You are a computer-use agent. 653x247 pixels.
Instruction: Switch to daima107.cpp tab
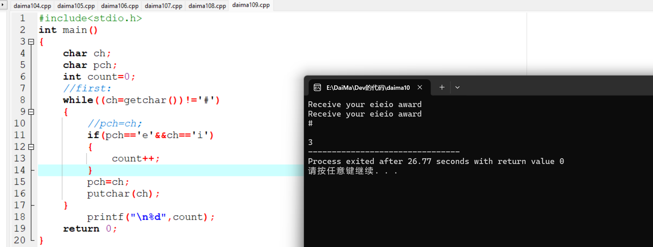pos(163,6)
